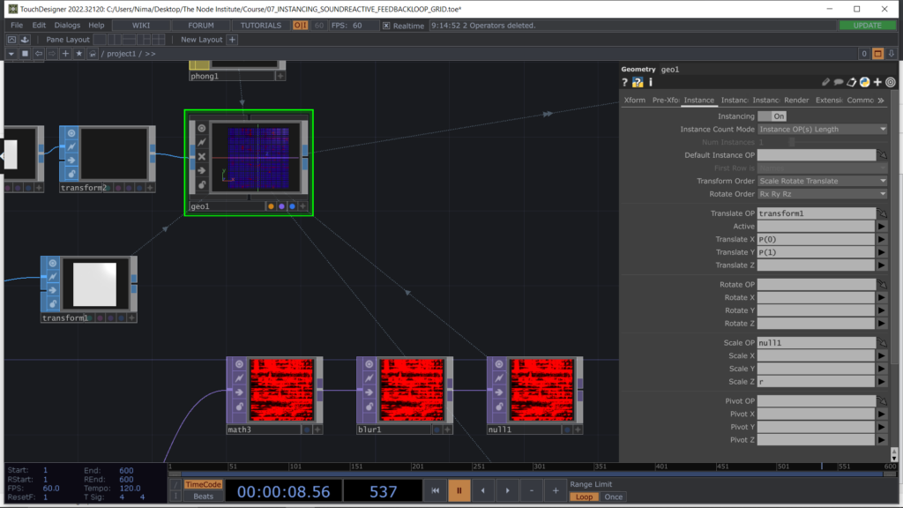Switch timeline display to TimeCode
This screenshot has height=508, width=903.
click(204, 484)
